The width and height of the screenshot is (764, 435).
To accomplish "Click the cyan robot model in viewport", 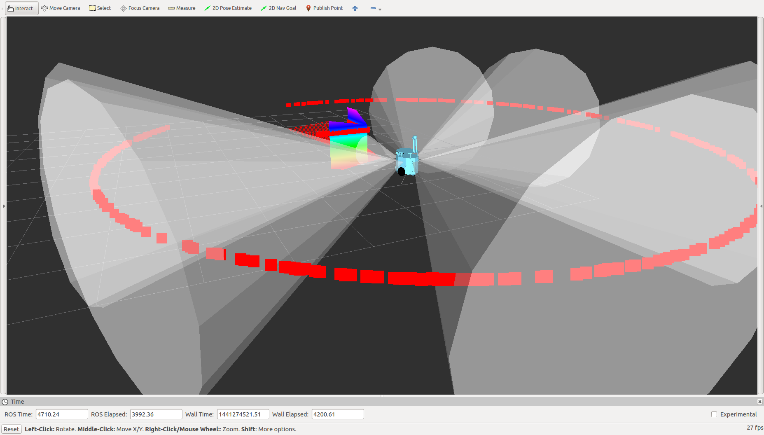I will [x=408, y=161].
